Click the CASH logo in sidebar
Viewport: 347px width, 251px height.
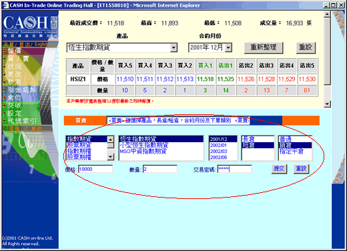pyautogui.click(x=30, y=26)
